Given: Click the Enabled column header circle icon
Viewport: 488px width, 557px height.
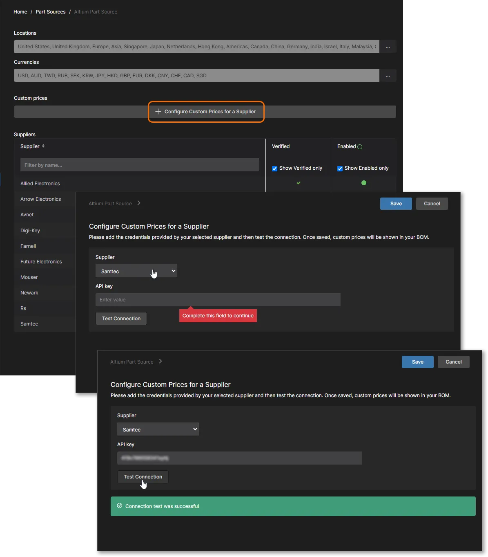Looking at the screenshot, I should pyautogui.click(x=360, y=147).
